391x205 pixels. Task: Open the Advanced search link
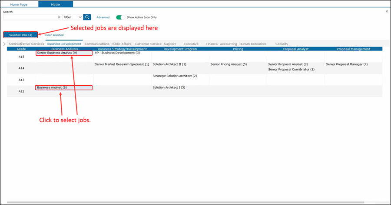point(103,17)
